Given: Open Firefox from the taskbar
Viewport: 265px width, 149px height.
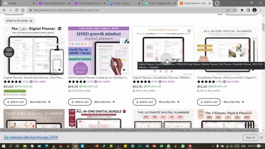Looking at the screenshot, I should pyautogui.click(x=96, y=146).
